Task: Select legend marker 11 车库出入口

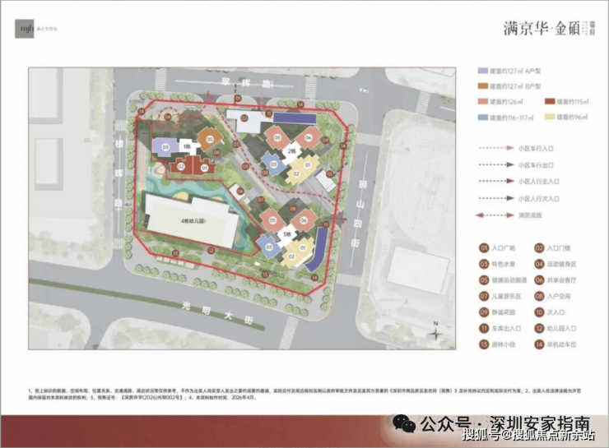Action: (484, 329)
